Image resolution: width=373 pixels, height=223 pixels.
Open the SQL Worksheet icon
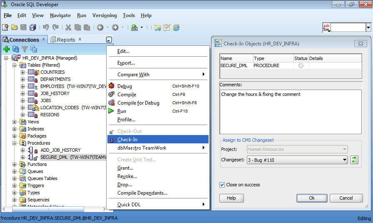(x=134, y=28)
